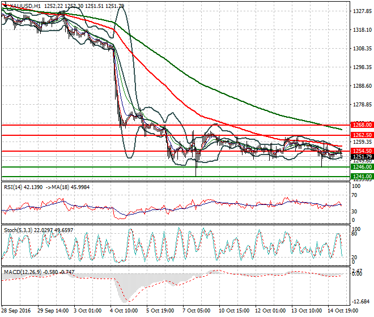Click the MACD(12,26,9) indicator label
Viewport: 374px width, 317px height.
(23, 272)
